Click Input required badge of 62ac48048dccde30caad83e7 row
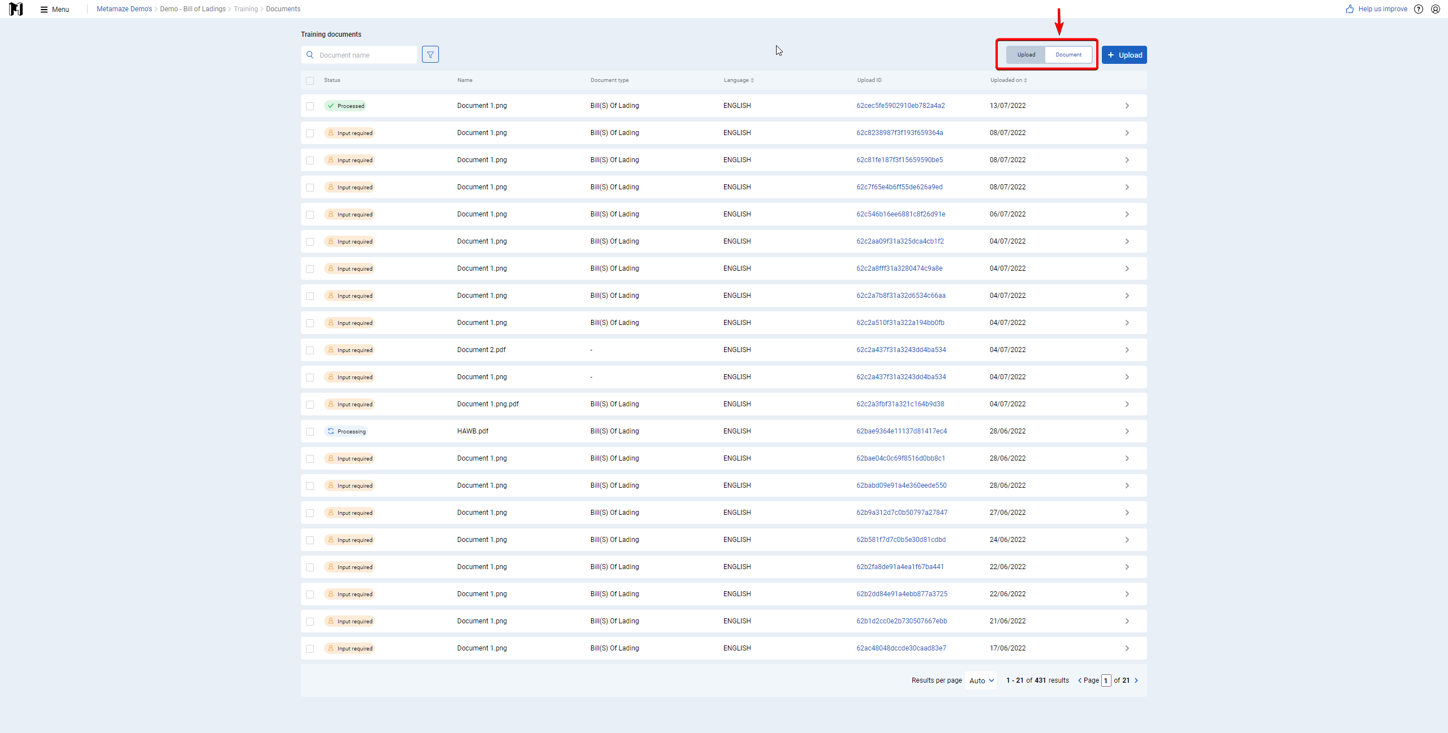Viewport: 1448px width, 733px height. pos(350,648)
